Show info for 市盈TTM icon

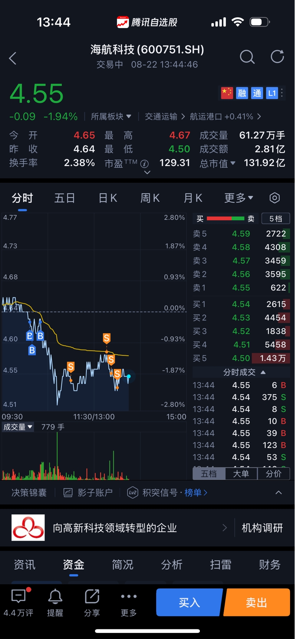tap(145, 164)
